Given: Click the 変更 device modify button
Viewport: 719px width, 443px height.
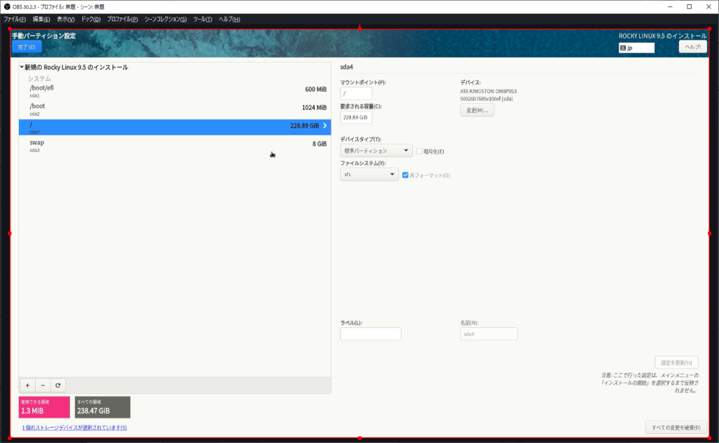Looking at the screenshot, I should (477, 110).
